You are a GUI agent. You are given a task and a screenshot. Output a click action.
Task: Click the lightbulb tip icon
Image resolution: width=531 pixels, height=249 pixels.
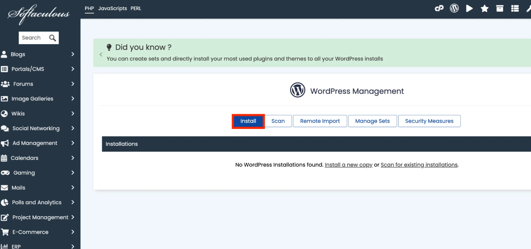point(109,47)
